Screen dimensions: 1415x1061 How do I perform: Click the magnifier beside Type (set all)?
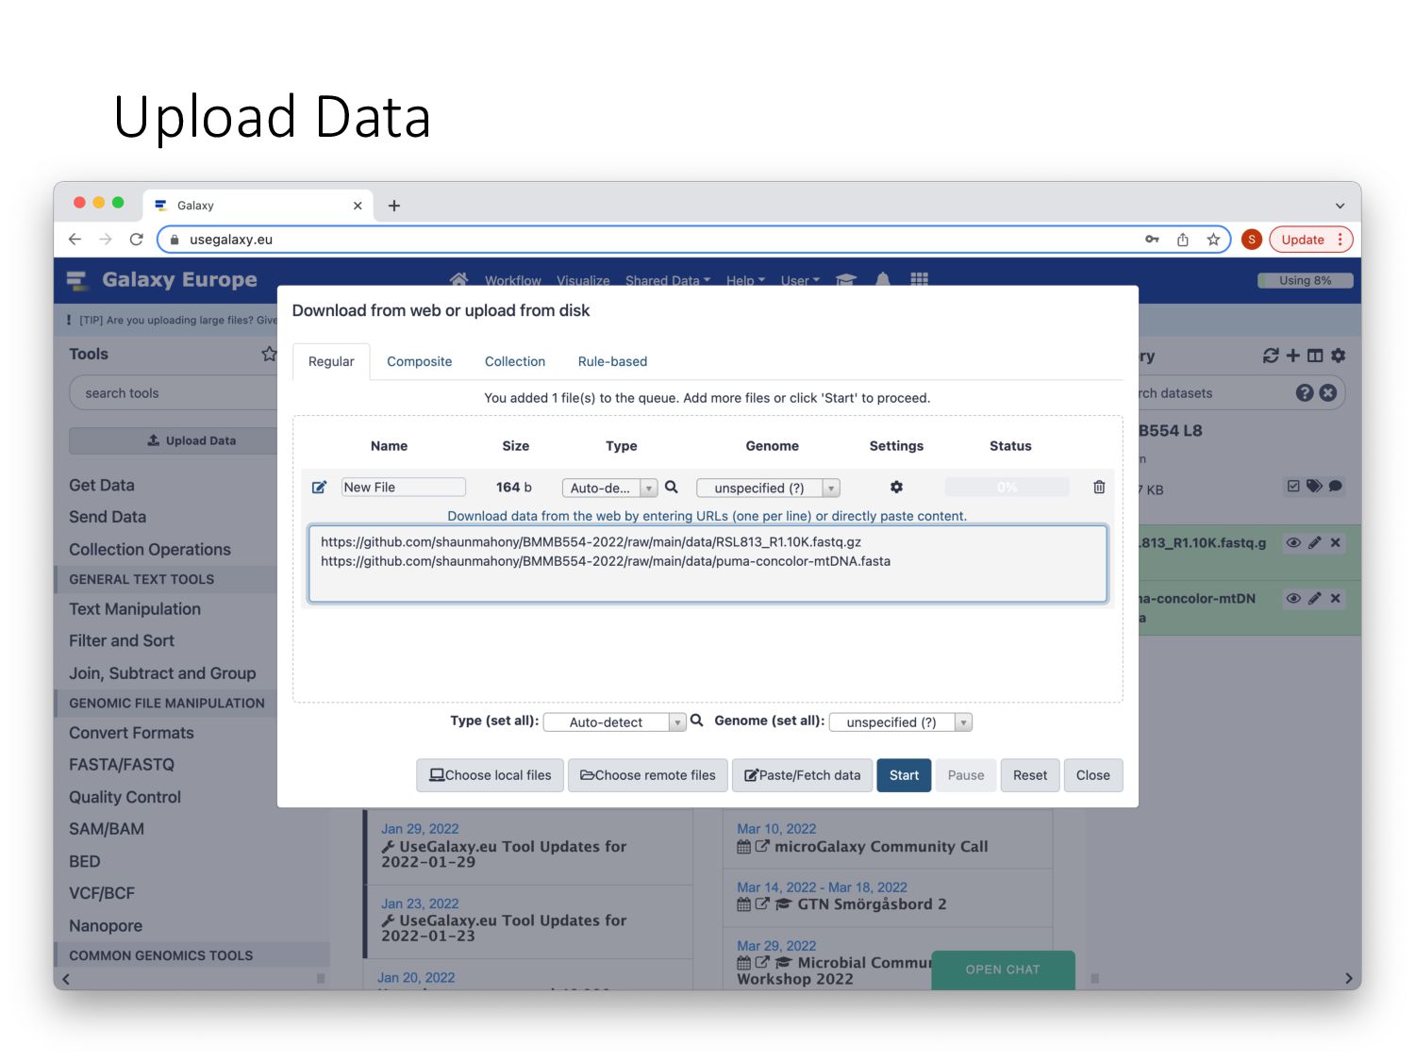click(697, 721)
